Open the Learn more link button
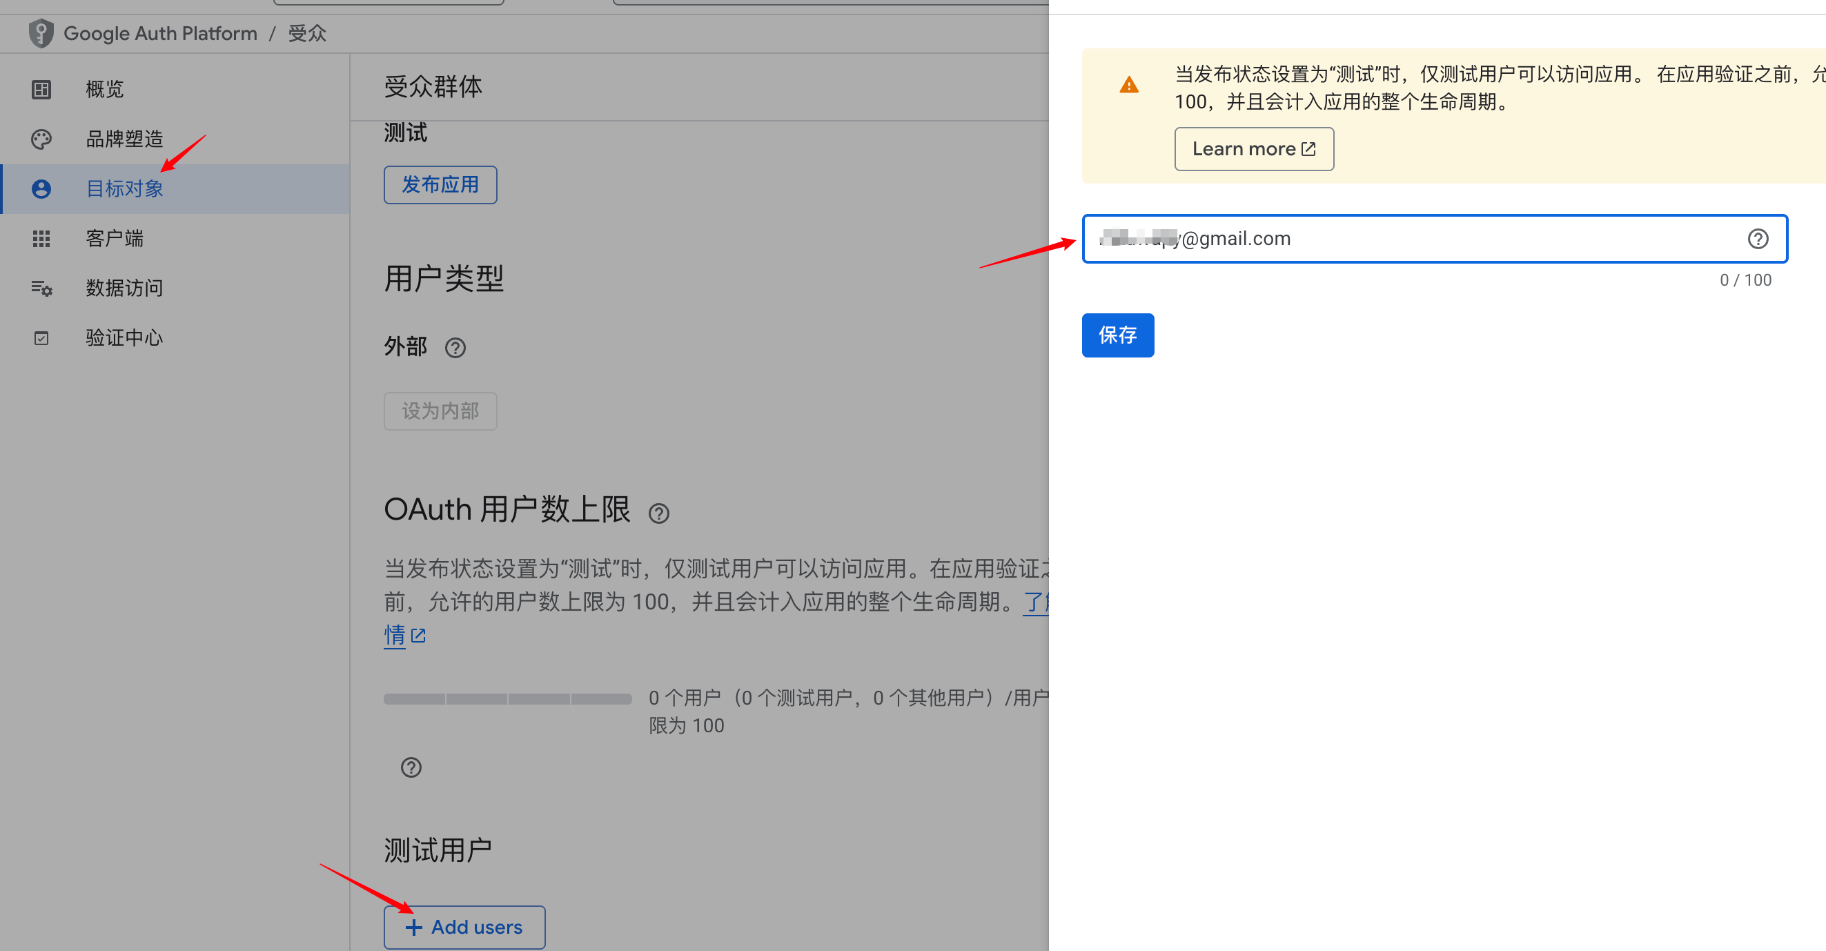Screen dimensions: 1826x951 pos(1253,149)
